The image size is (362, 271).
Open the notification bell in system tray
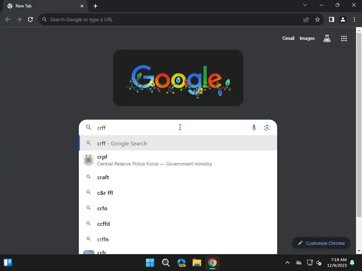352,263
